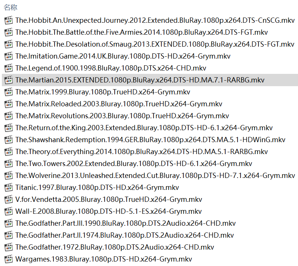Select The.Hobbit.An.Unexpected.Journey.2012 file name

point(155,20)
